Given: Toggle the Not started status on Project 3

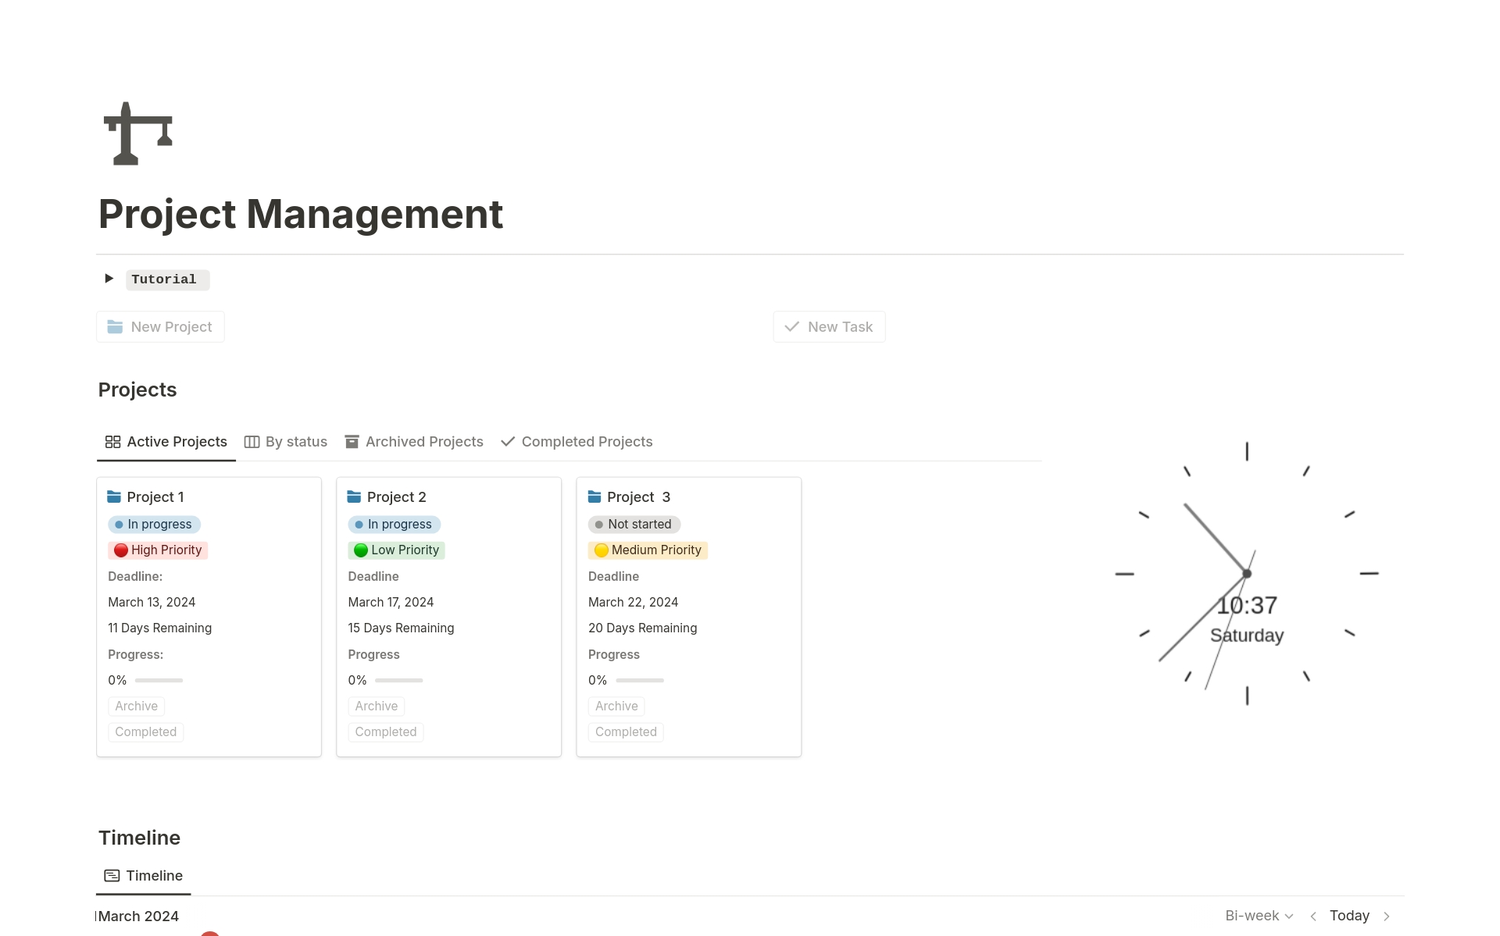Looking at the screenshot, I should [634, 524].
